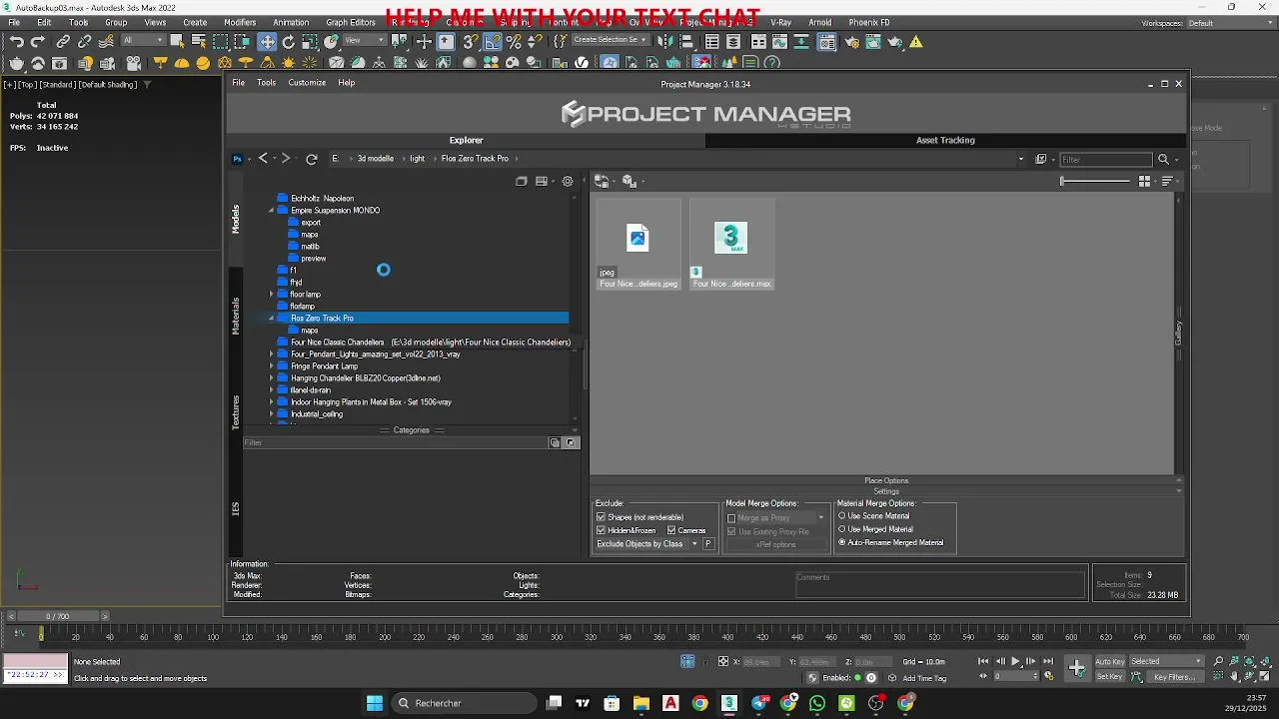Play the animation

click(1016, 661)
